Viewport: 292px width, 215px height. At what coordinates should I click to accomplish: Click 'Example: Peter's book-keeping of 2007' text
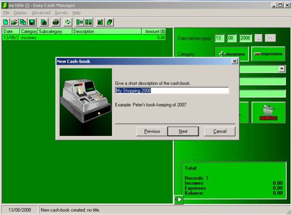click(x=151, y=105)
